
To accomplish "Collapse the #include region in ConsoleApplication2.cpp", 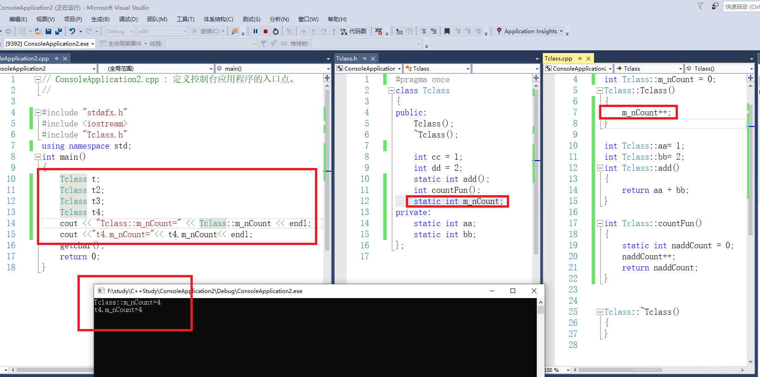I will point(38,113).
